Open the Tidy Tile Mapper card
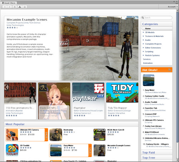 [122, 101]
